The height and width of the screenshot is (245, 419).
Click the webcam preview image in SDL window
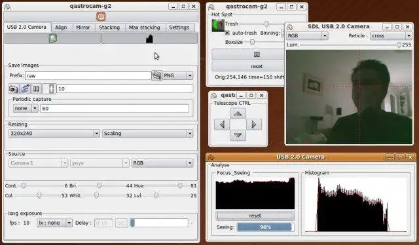pos(349,97)
